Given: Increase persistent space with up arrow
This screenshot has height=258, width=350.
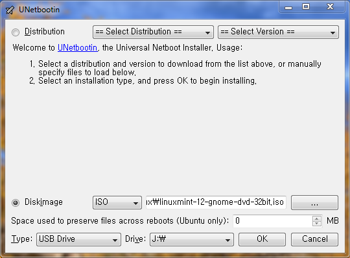Looking at the screenshot, I should pyautogui.click(x=317, y=218).
